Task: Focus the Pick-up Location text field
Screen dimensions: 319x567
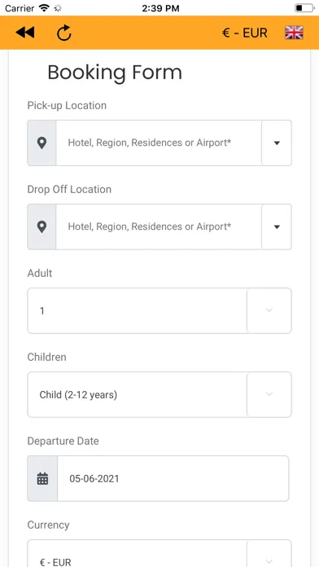Action: (159, 143)
